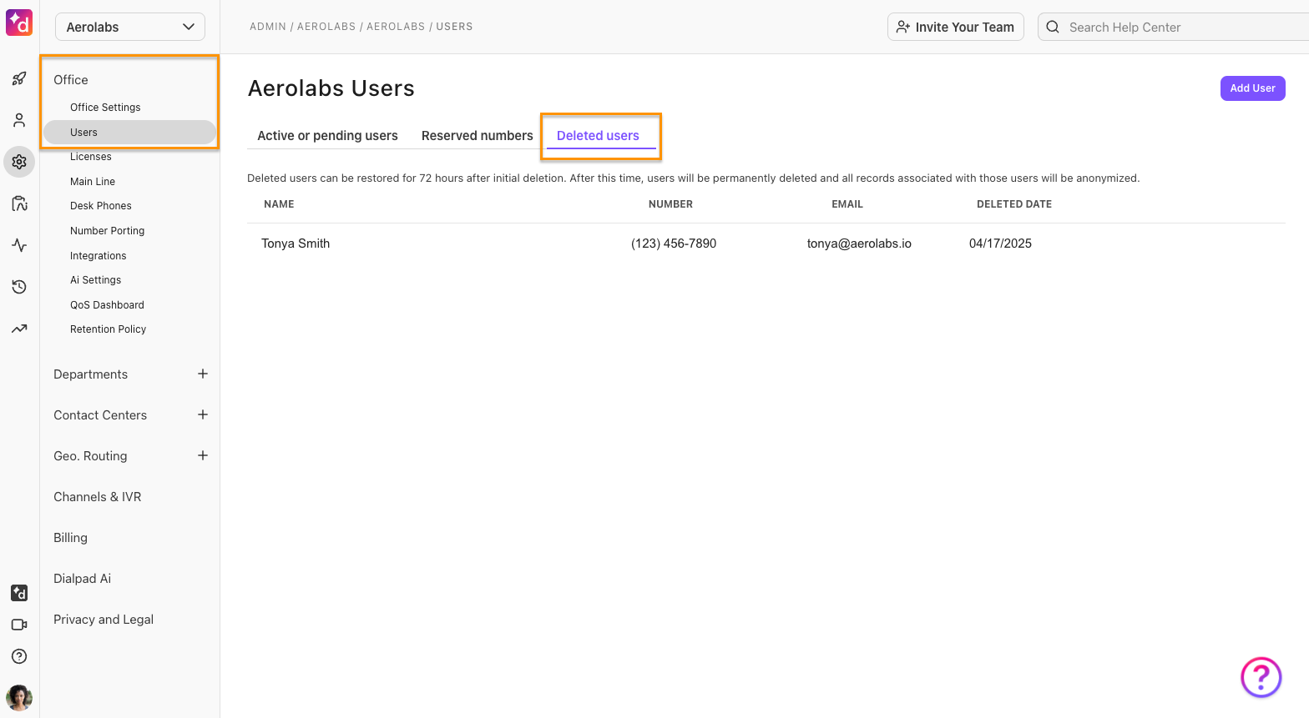Click the Add User button

coord(1252,88)
